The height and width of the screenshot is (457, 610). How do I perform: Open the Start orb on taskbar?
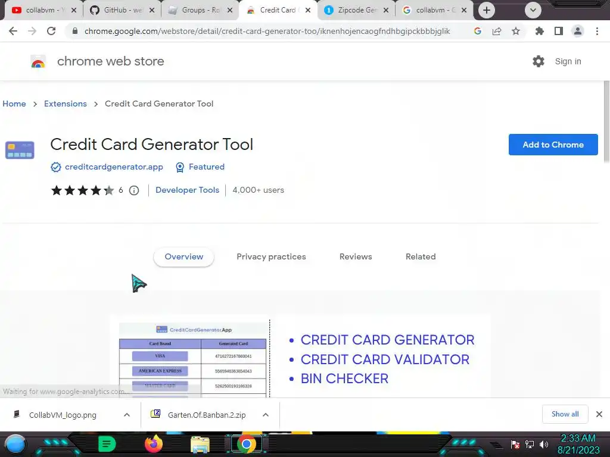(x=15, y=444)
